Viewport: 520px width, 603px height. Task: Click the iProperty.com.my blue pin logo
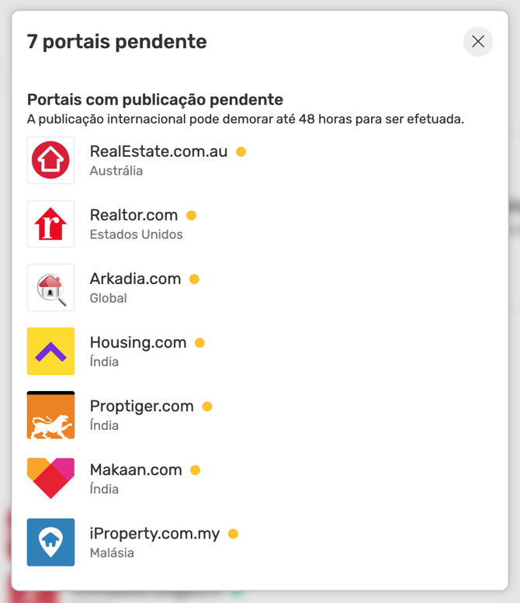(50, 542)
